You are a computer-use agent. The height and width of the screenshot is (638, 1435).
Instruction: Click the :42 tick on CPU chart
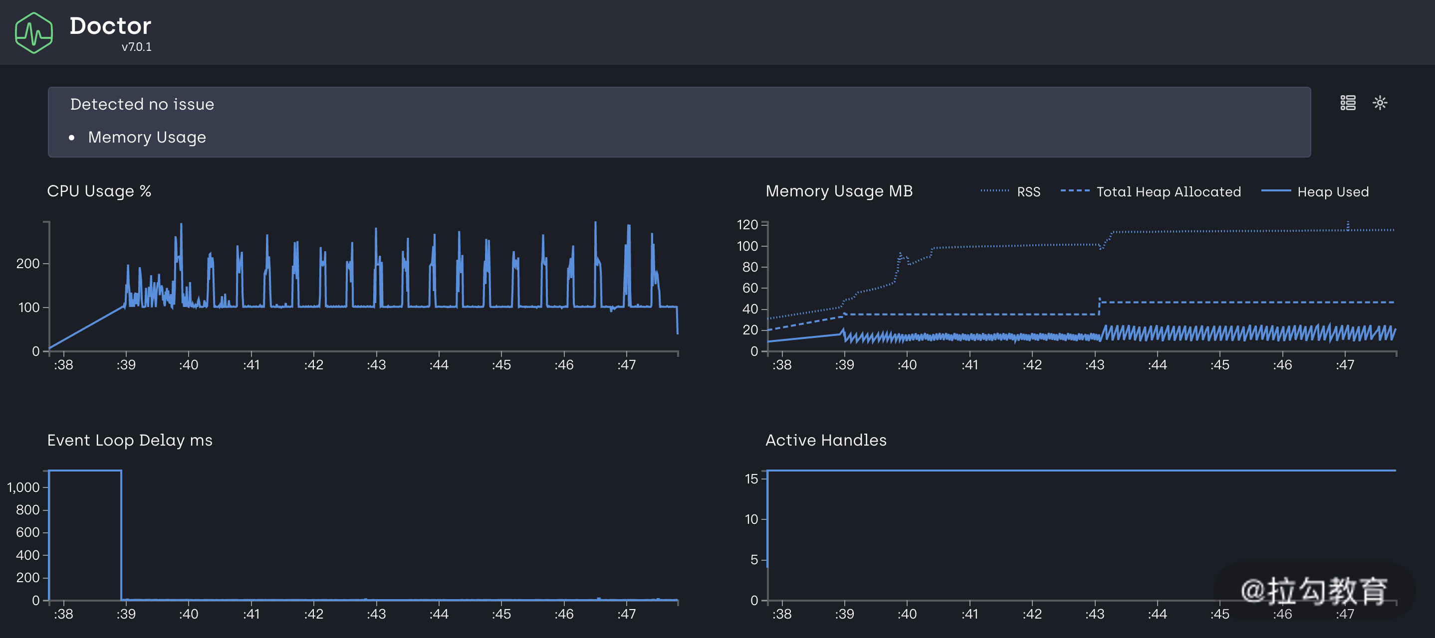click(x=314, y=365)
